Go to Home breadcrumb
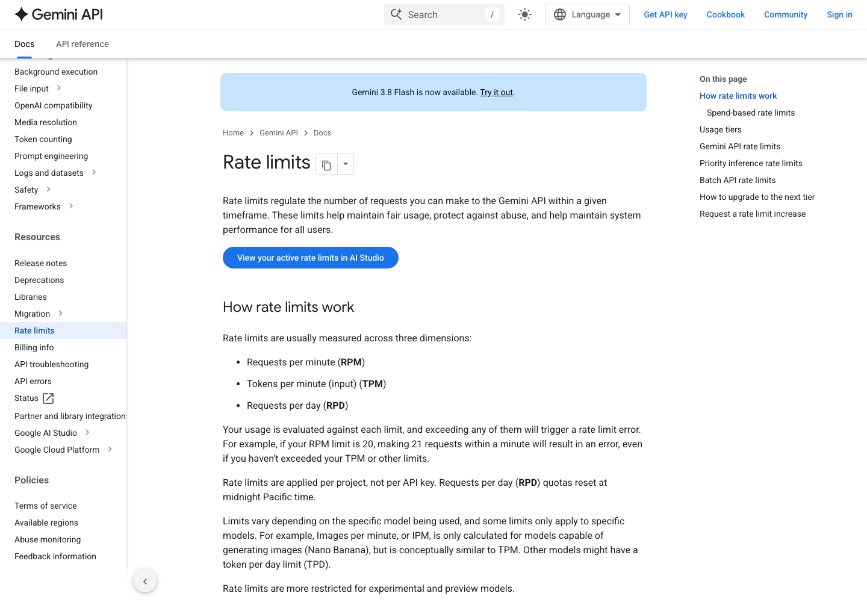867x602 pixels. [233, 133]
